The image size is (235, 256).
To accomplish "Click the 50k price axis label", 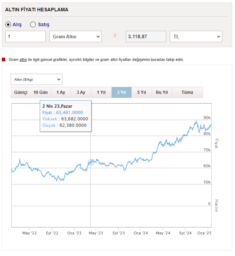I will click(x=207, y=182).
